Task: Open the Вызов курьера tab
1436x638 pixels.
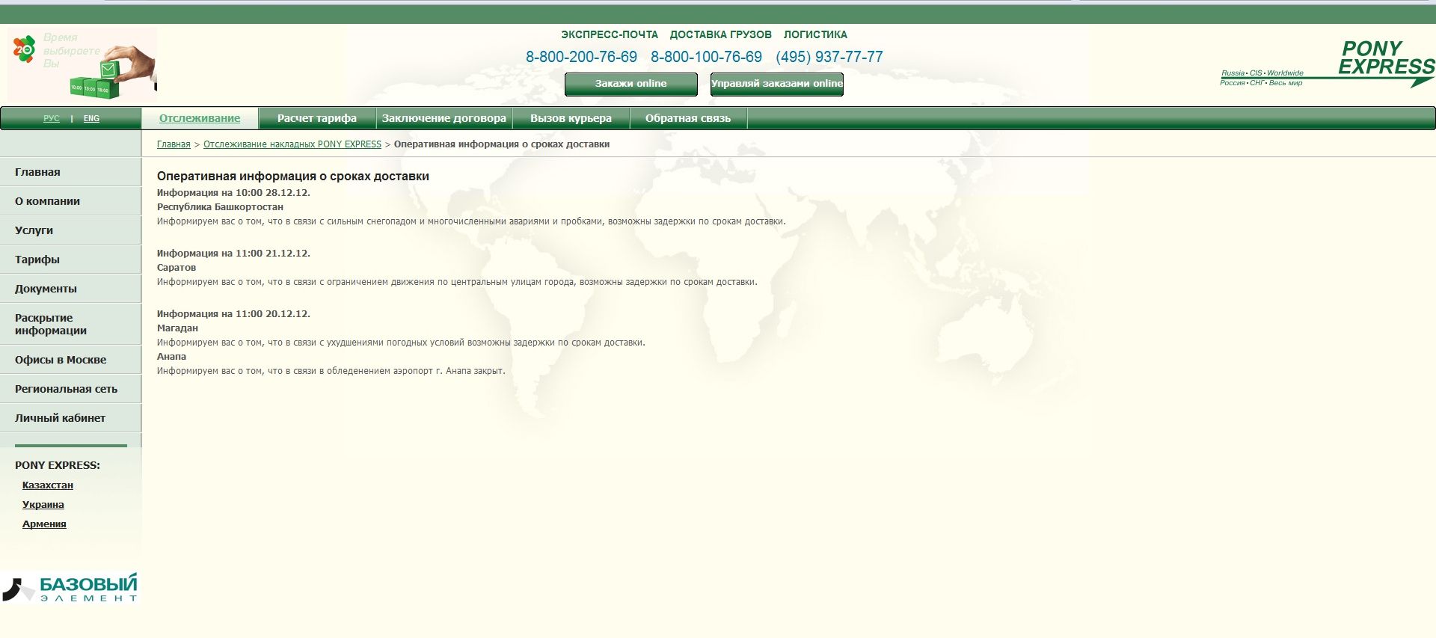Action: 571,118
